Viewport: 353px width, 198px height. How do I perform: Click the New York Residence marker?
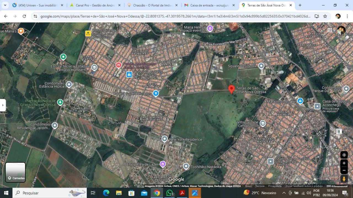[165, 139]
